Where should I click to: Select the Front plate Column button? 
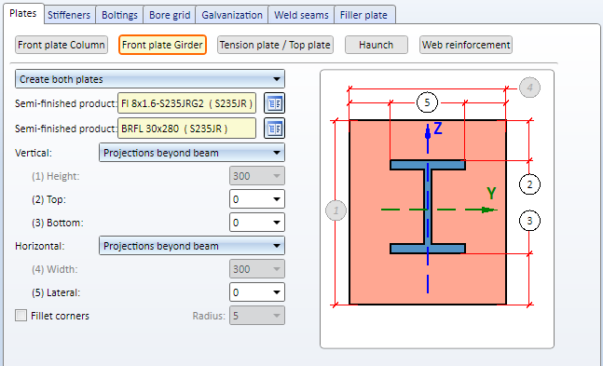coord(62,45)
